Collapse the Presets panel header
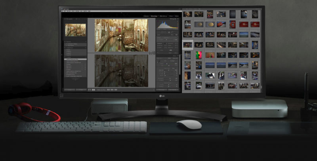The height and width of the screenshot is (161, 317). pos(65,42)
